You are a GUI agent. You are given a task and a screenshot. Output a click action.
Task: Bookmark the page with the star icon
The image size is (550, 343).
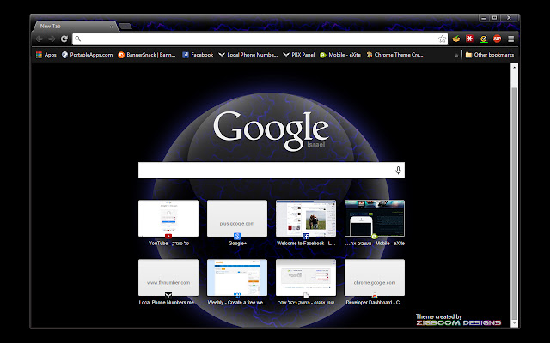pyautogui.click(x=442, y=39)
